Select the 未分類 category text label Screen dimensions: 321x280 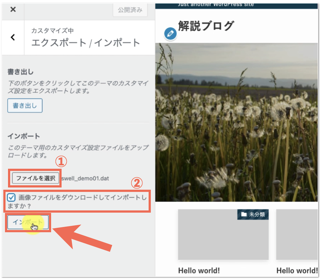click(256, 214)
